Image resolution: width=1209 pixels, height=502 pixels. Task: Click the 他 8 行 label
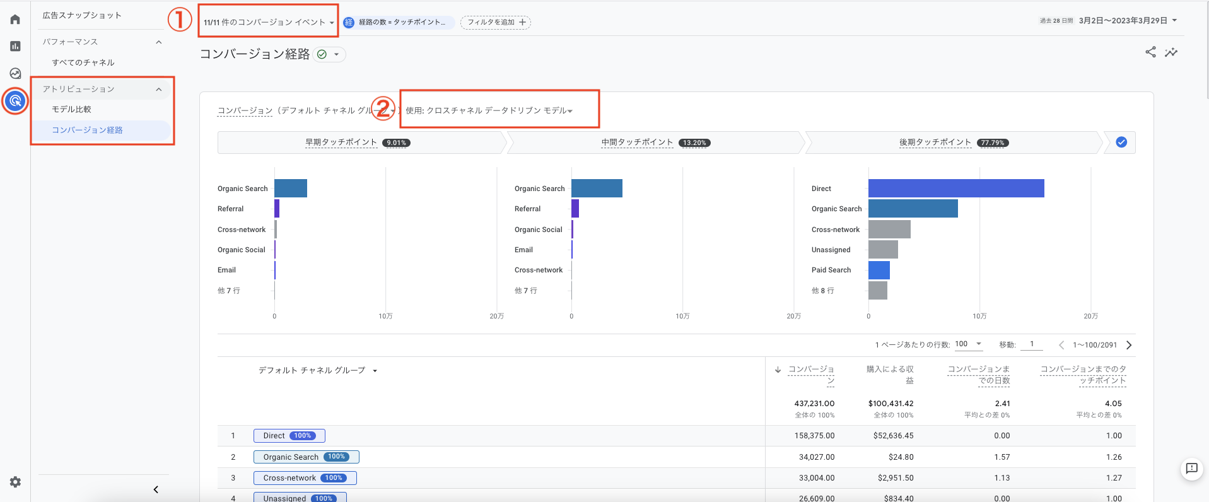(x=822, y=291)
